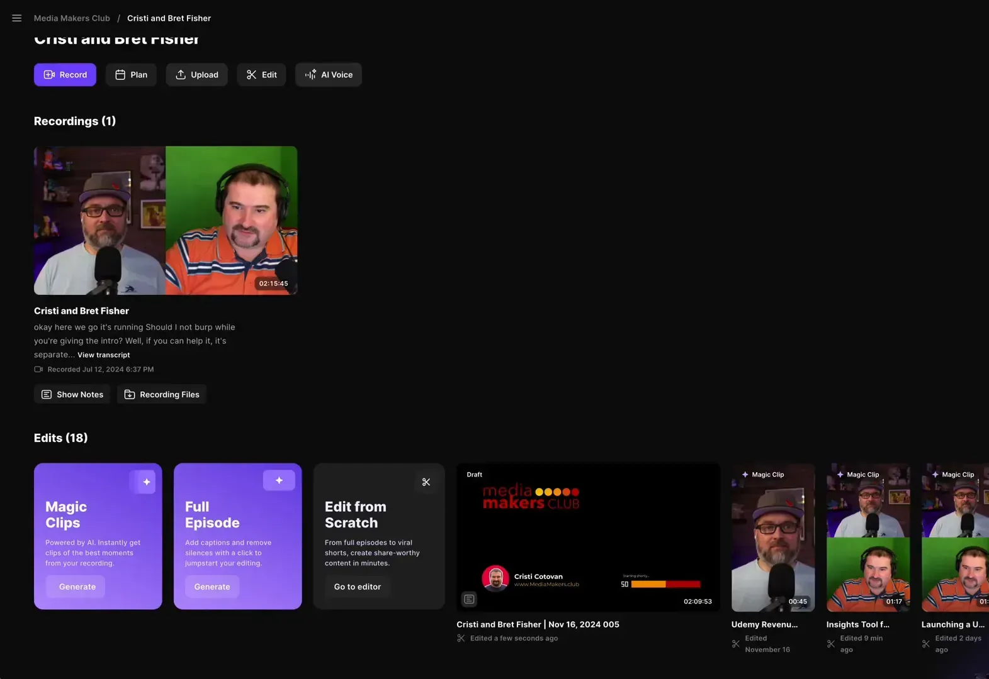The height and width of the screenshot is (679, 989).
Task: Open the Draft edit thumbnail
Action: pyautogui.click(x=588, y=538)
